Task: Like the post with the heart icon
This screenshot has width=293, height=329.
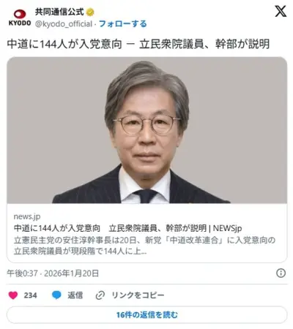Action: pos(13,295)
